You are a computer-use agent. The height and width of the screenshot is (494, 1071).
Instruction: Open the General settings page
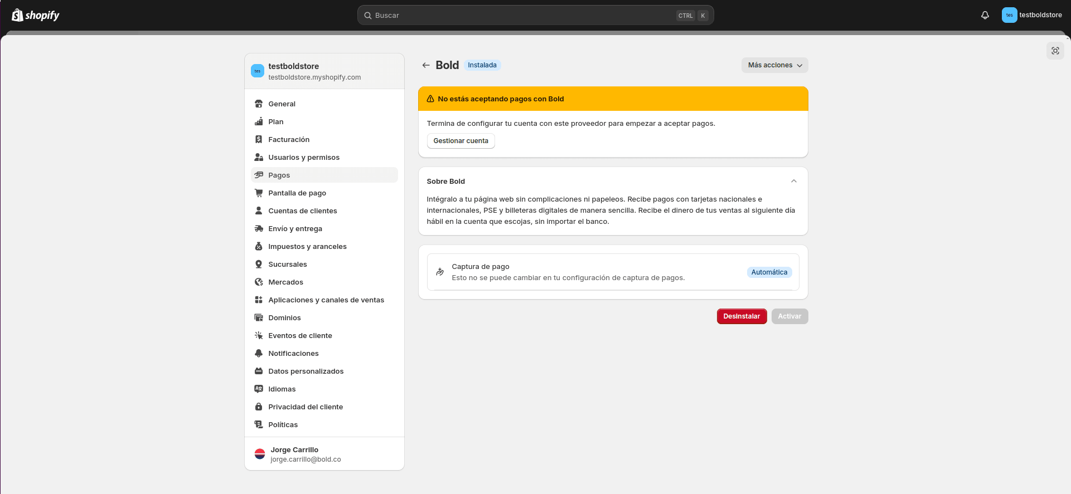point(324,104)
